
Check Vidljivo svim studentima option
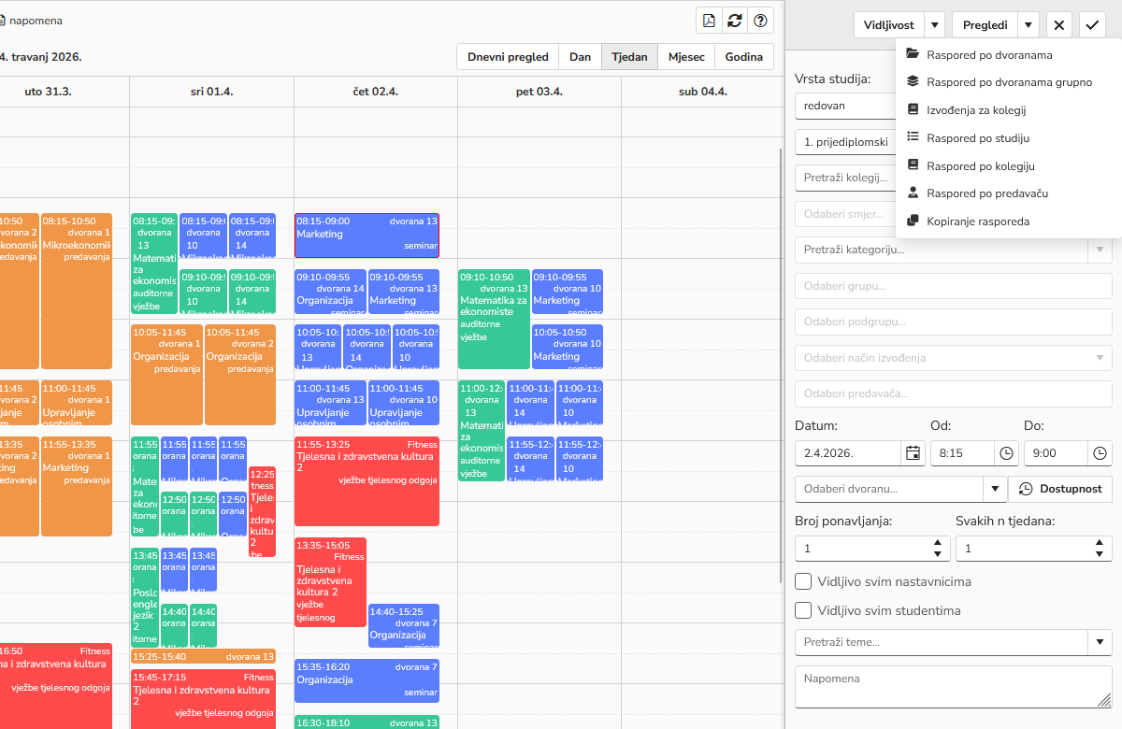click(803, 610)
